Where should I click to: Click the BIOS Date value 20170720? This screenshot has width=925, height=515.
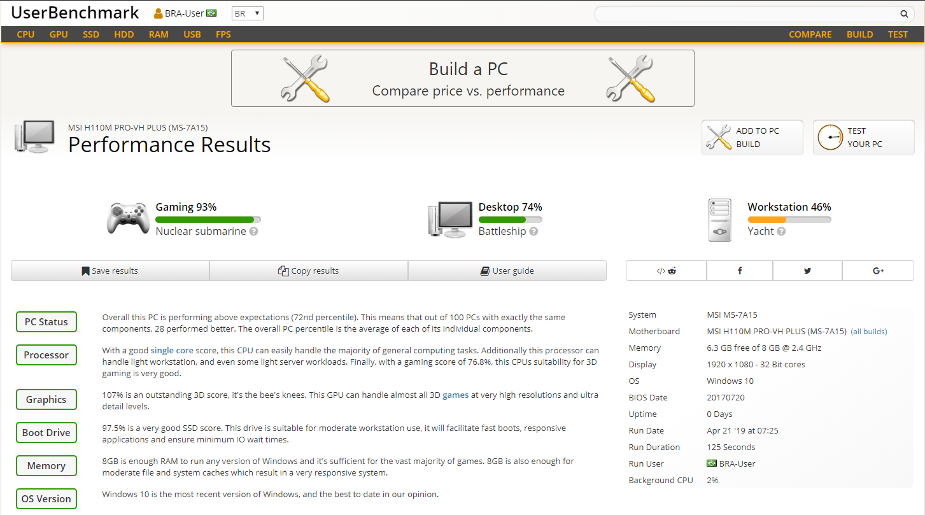coord(726,398)
